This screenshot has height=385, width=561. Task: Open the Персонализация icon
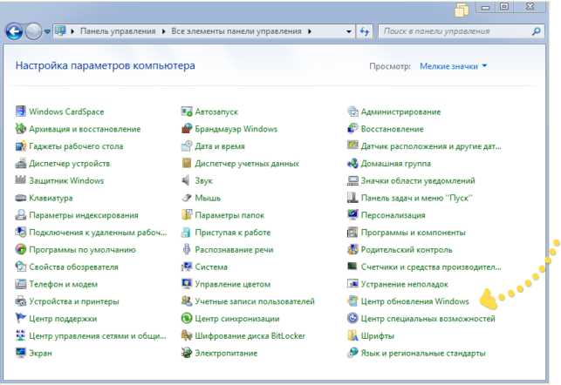pos(352,214)
